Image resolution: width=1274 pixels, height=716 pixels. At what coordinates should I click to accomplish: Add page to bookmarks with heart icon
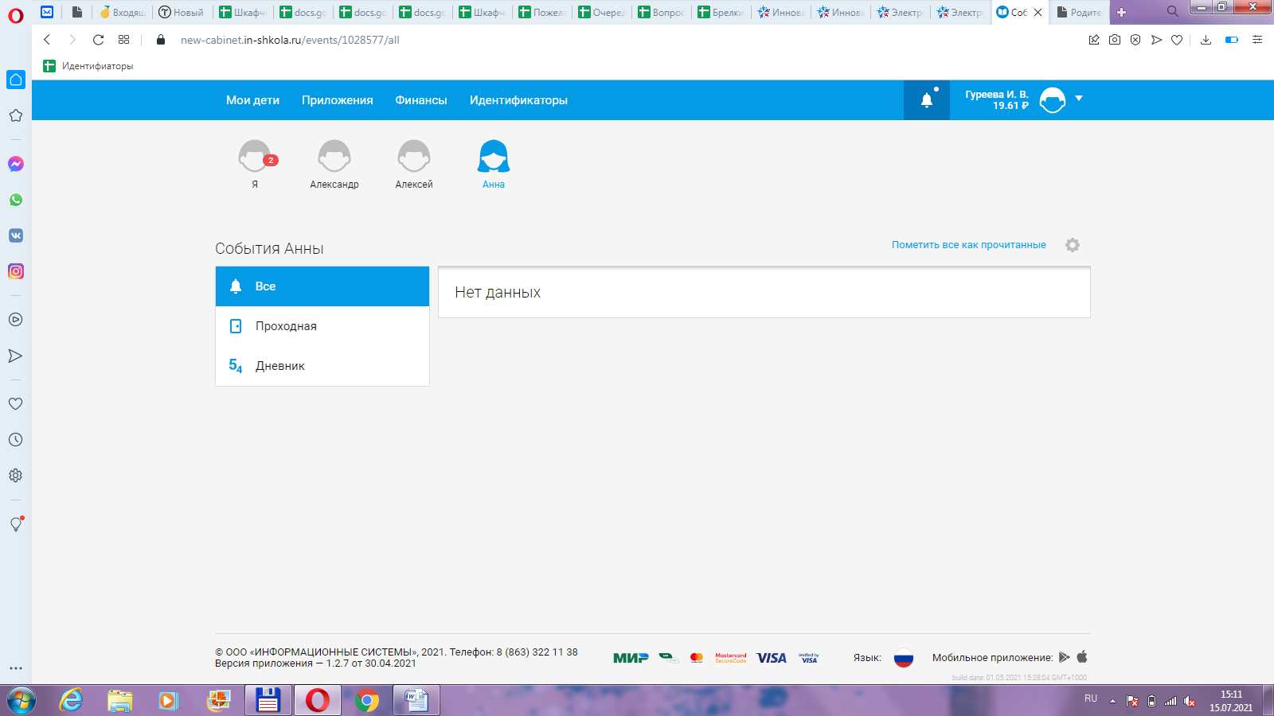[x=1177, y=40]
